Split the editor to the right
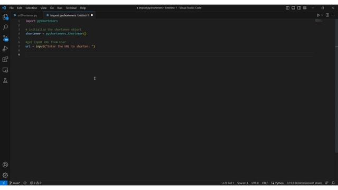 [327, 15]
